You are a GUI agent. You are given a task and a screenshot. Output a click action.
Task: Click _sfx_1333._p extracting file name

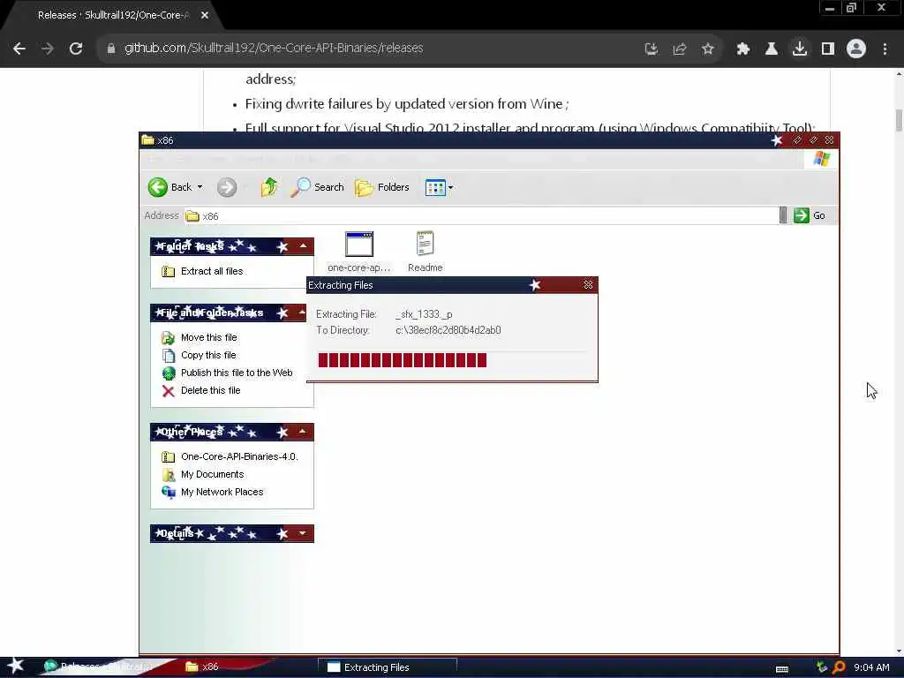click(x=424, y=314)
